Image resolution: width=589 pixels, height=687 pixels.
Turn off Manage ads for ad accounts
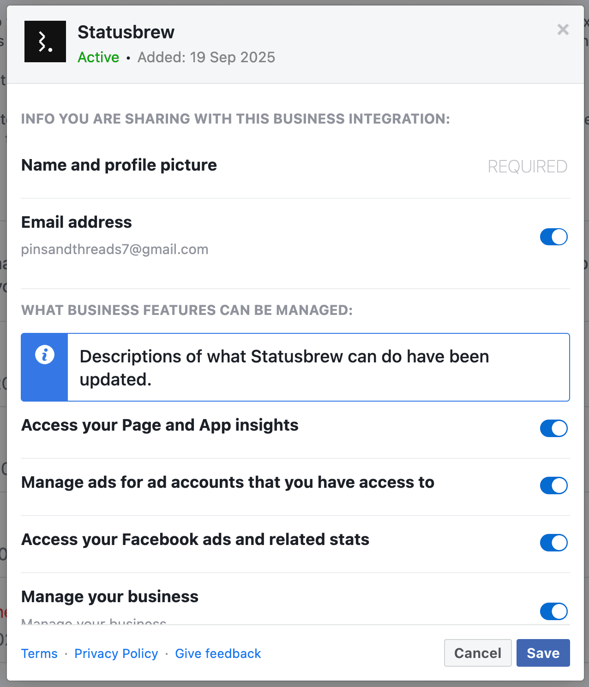coord(553,486)
